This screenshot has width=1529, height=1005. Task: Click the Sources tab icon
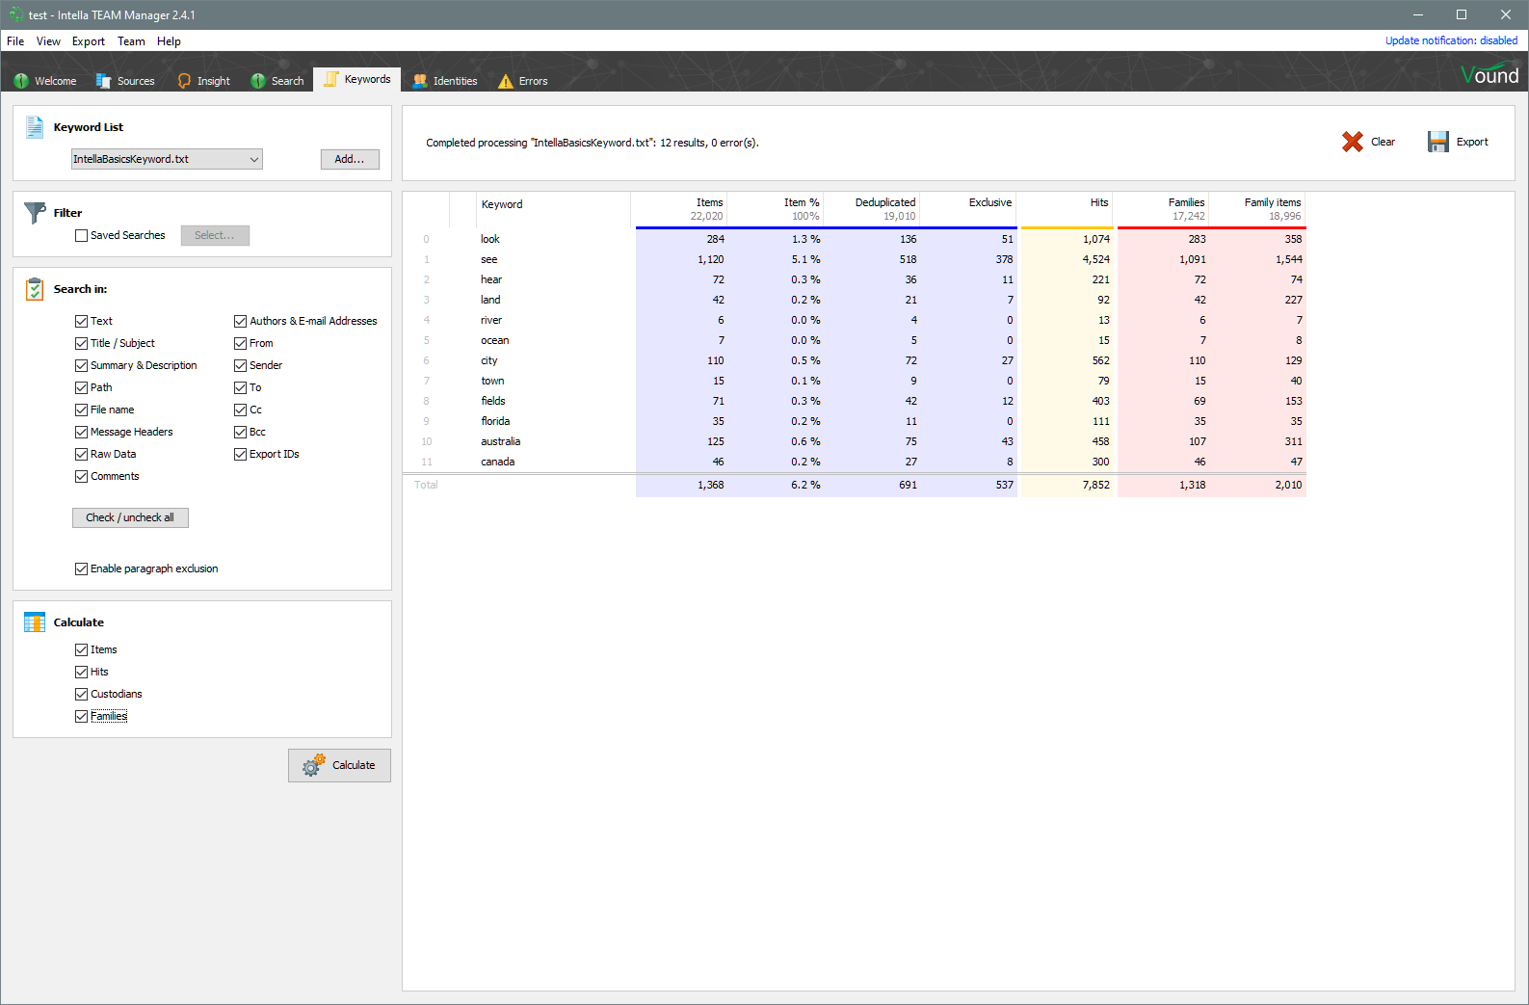tap(104, 81)
